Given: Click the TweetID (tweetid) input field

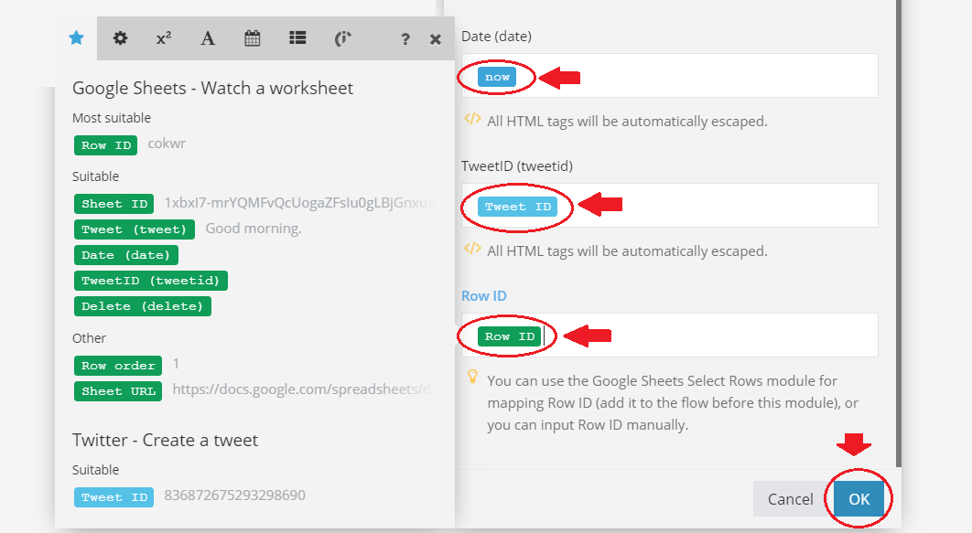Looking at the screenshot, I should (669, 205).
